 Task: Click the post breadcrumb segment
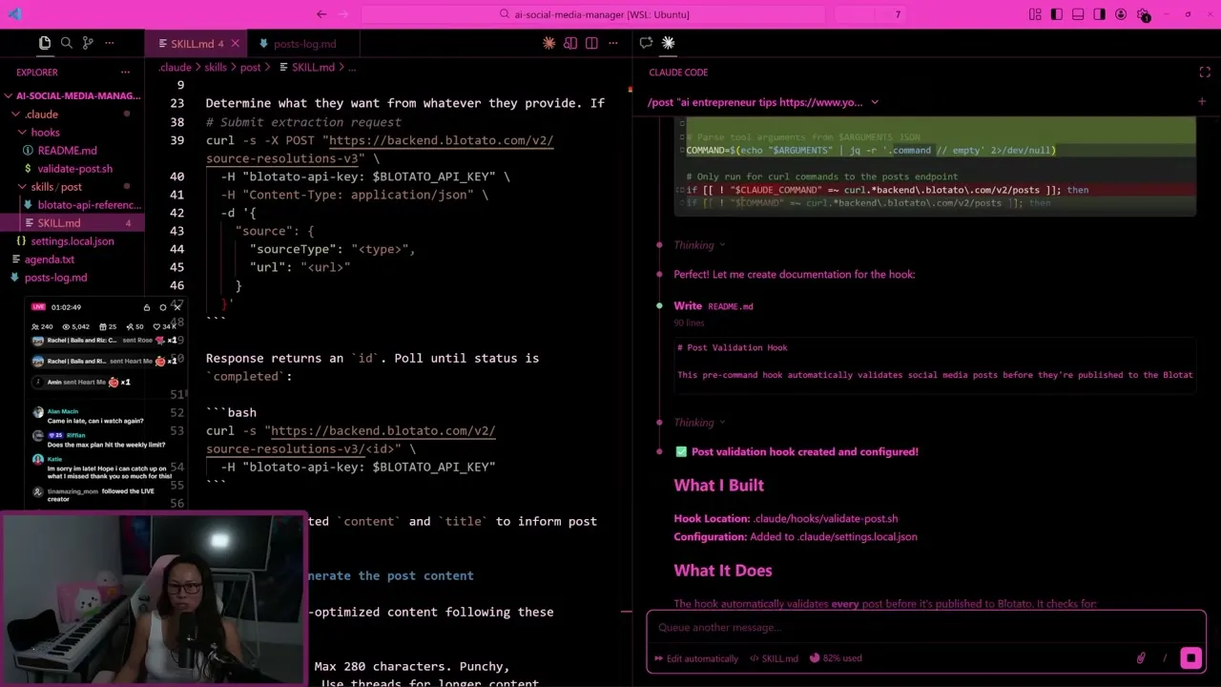250,68
